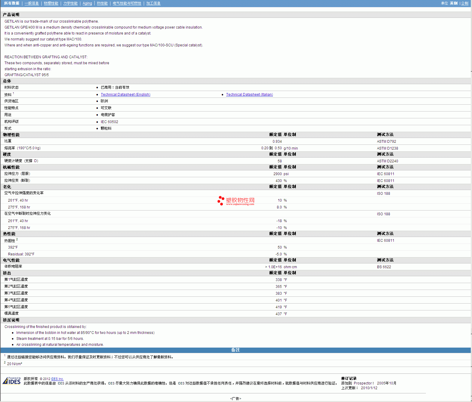Click the red-dot 塑胶物性网 watermark logo
The width and height of the screenshot is (472, 402).
coord(236,201)
